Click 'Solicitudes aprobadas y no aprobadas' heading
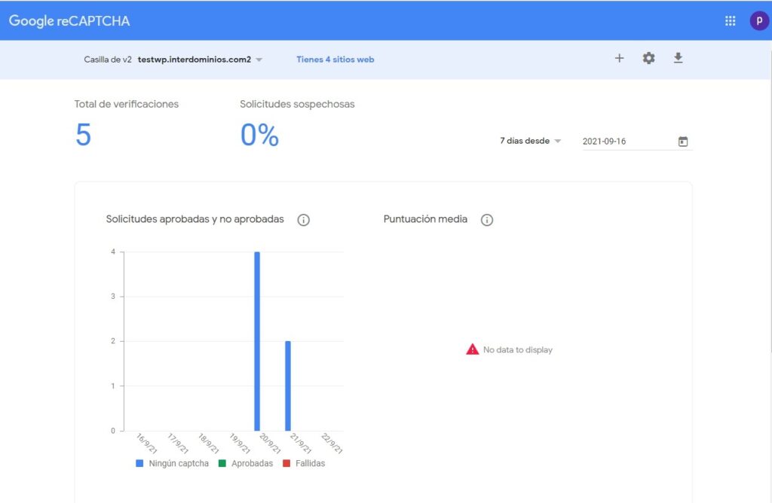The image size is (772, 503). tap(195, 219)
